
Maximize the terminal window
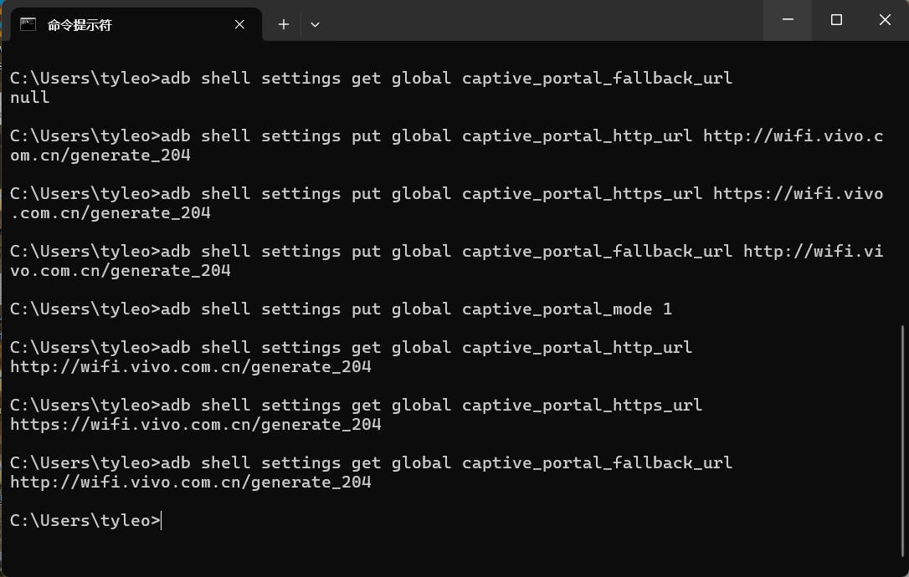click(836, 20)
